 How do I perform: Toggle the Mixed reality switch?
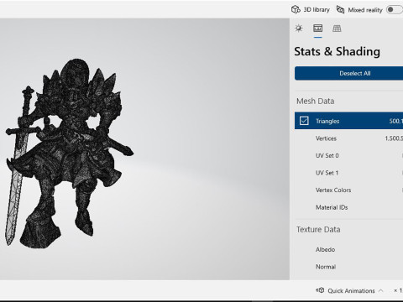394,10
